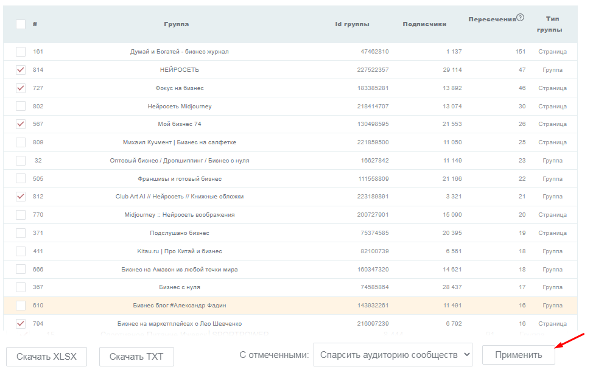Viewport: 593px width, 378px height.
Task: Open Франшизы и готовый бизнес group
Action: coord(179,179)
